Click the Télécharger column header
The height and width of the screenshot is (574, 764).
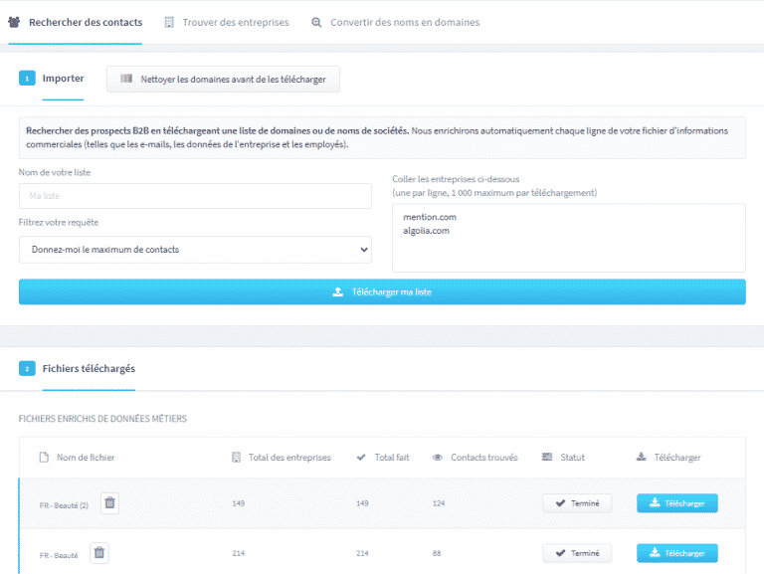pos(677,458)
